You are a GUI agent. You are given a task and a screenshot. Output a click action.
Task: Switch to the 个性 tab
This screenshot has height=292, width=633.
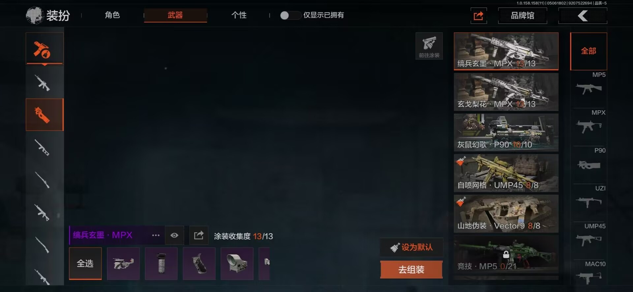tap(239, 15)
